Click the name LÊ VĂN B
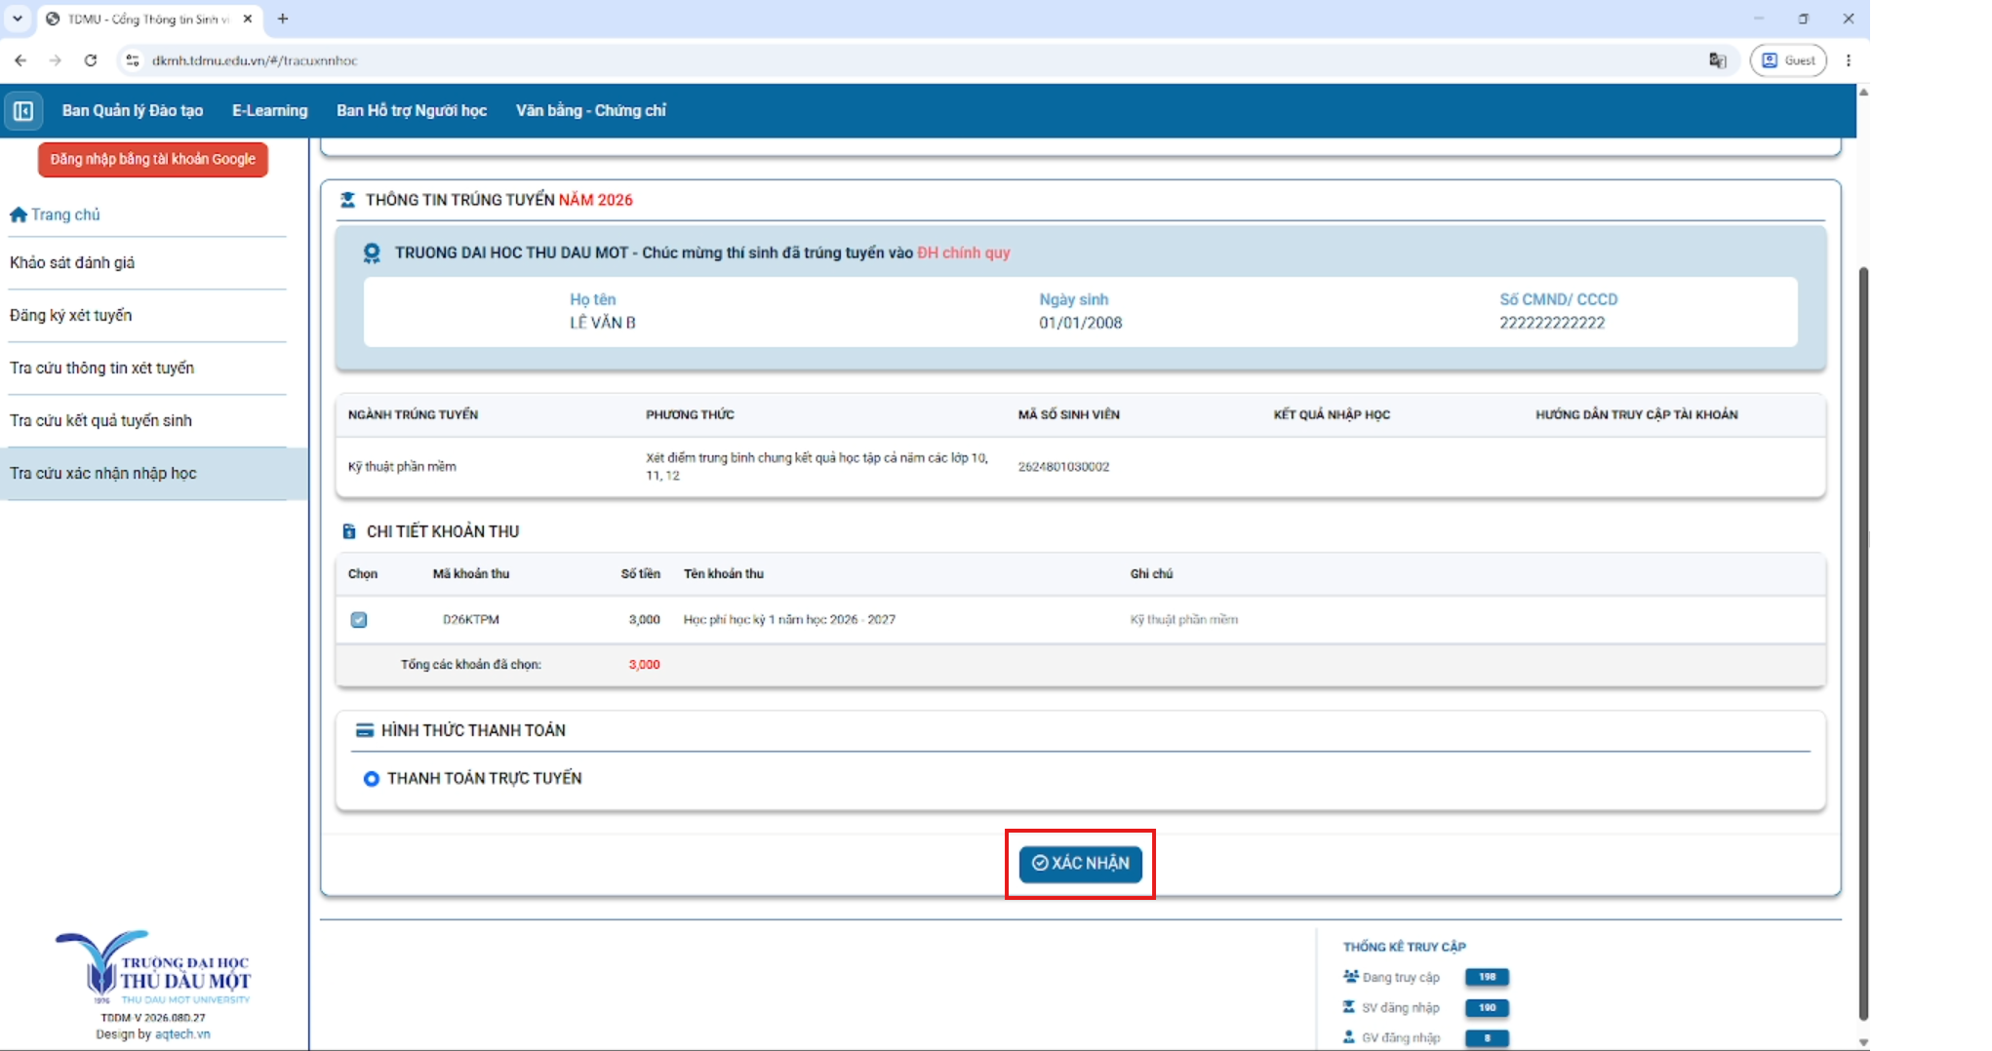This screenshot has width=1992, height=1051. click(603, 324)
